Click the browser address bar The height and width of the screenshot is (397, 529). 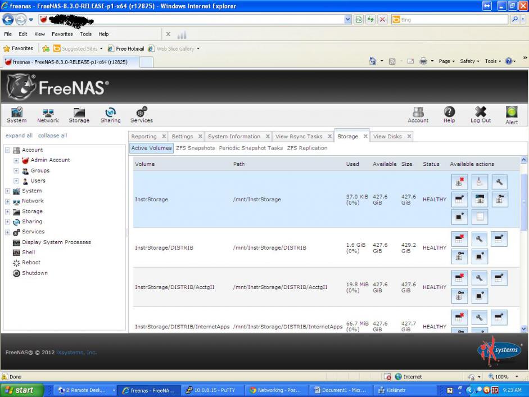click(x=195, y=20)
